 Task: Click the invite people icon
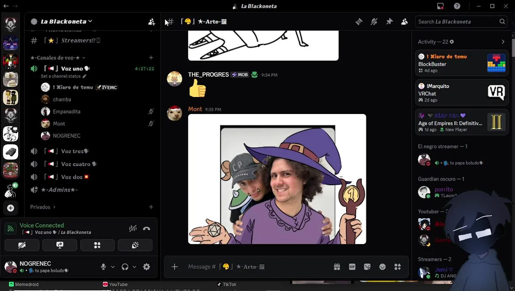(x=151, y=21)
